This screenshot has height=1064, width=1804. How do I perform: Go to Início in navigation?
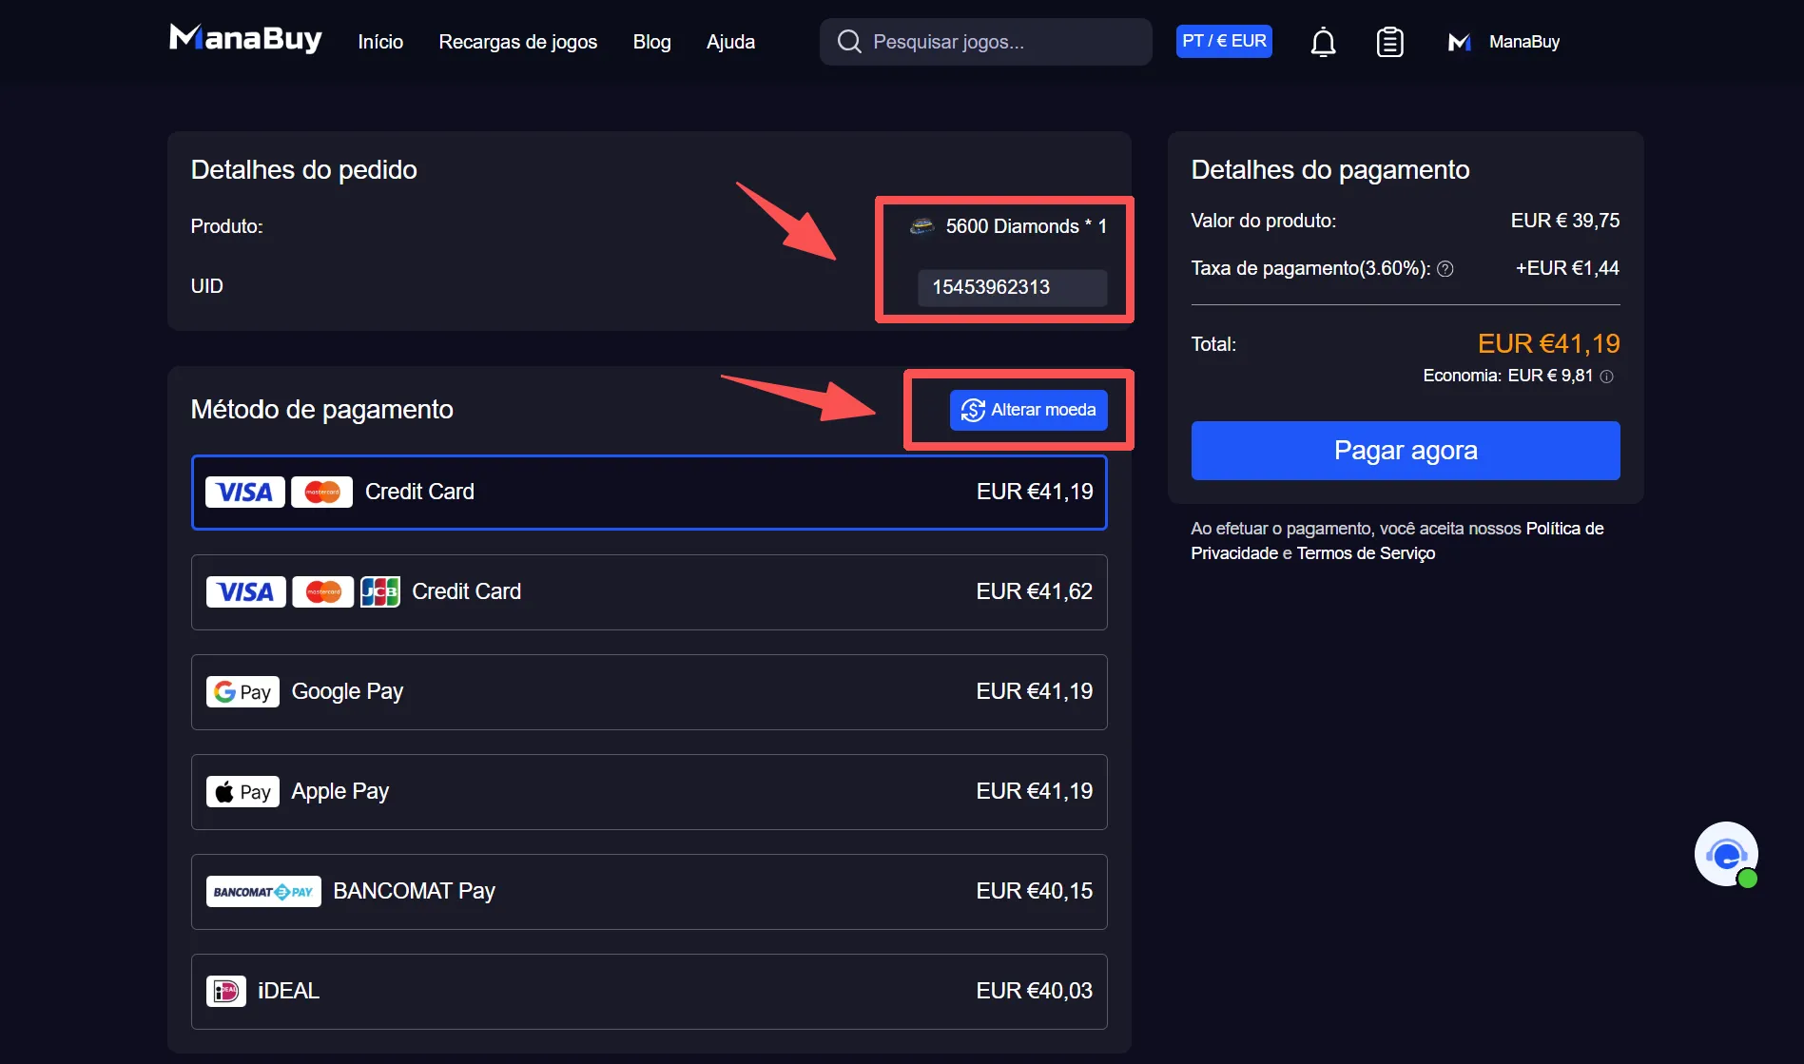[x=380, y=42]
